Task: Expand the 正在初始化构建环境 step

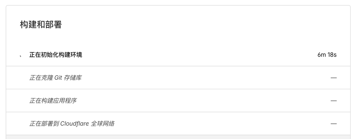Action: click(56, 55)
